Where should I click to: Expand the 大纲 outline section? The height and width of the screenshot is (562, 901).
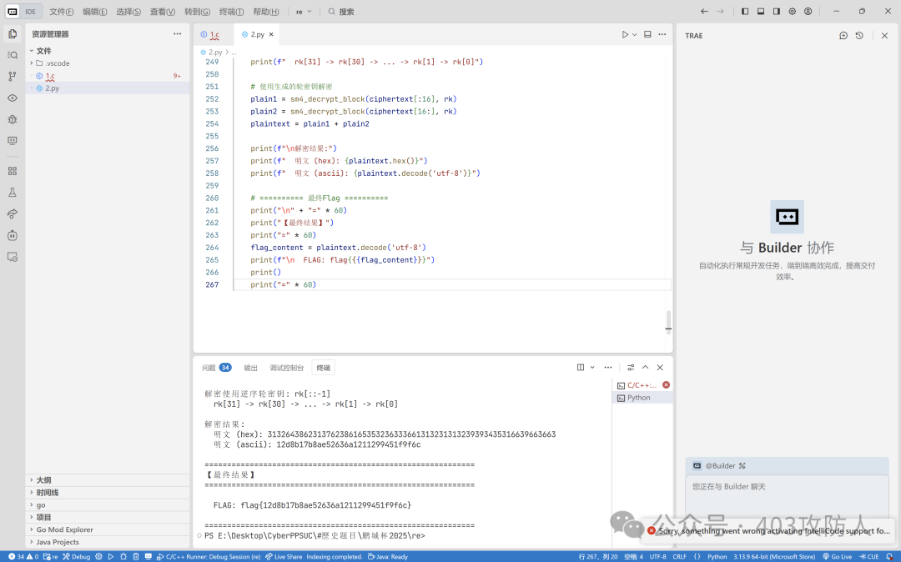click(43, 480)
